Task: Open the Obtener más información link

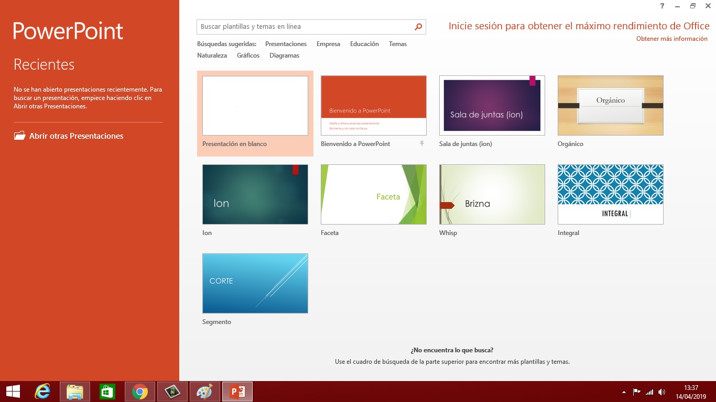Action: (671, 38)
